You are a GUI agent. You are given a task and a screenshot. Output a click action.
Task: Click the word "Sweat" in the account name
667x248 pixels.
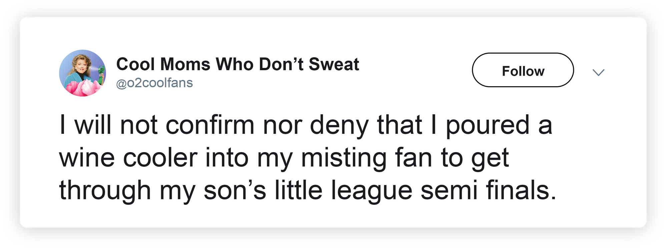point(334,64)
